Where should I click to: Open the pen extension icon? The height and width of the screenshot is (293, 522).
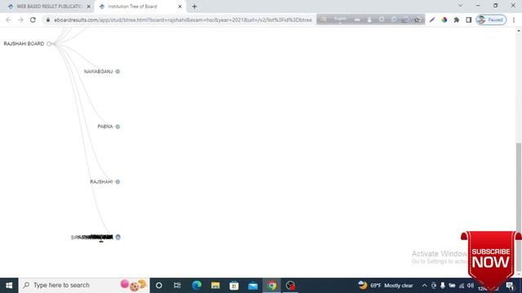tap(432, 20)
